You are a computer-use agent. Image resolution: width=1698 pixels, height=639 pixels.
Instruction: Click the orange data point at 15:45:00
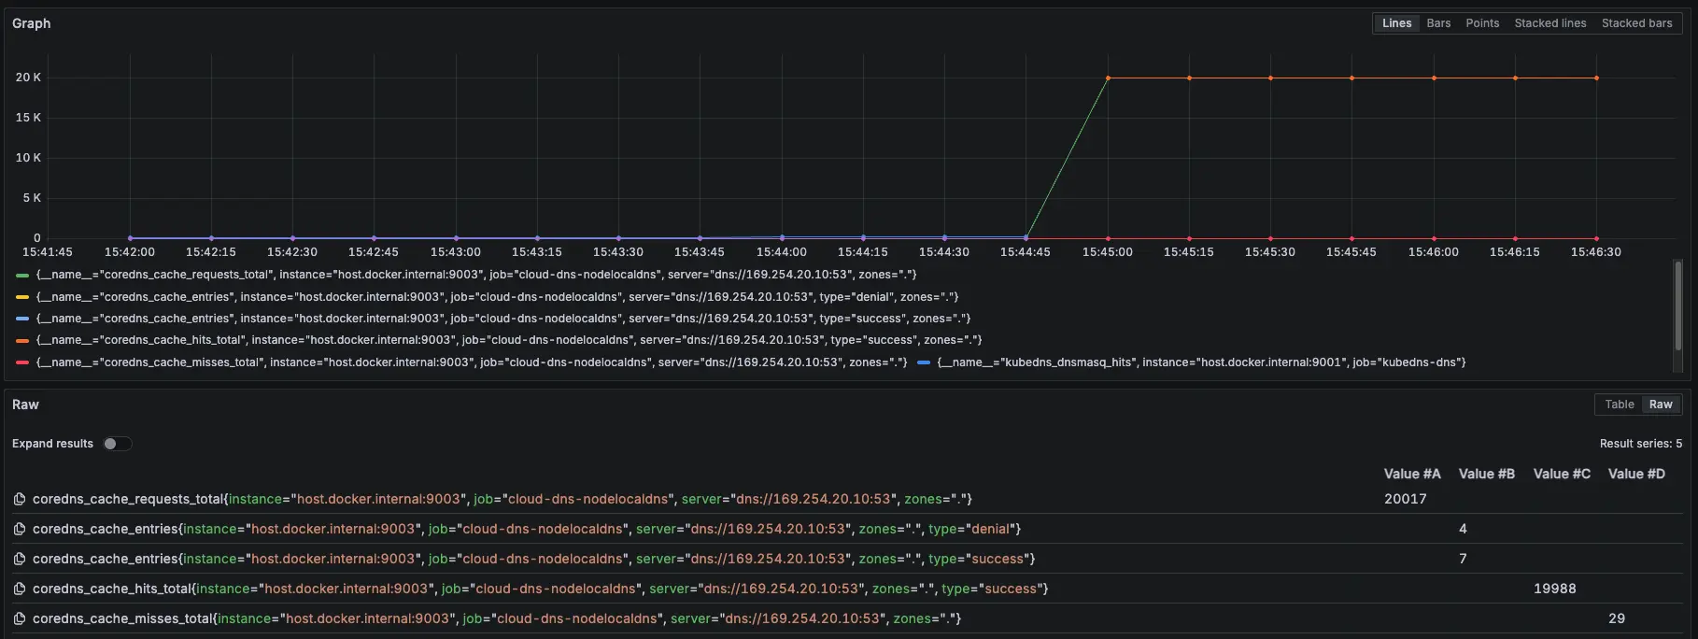click(x=1108, y=78)
